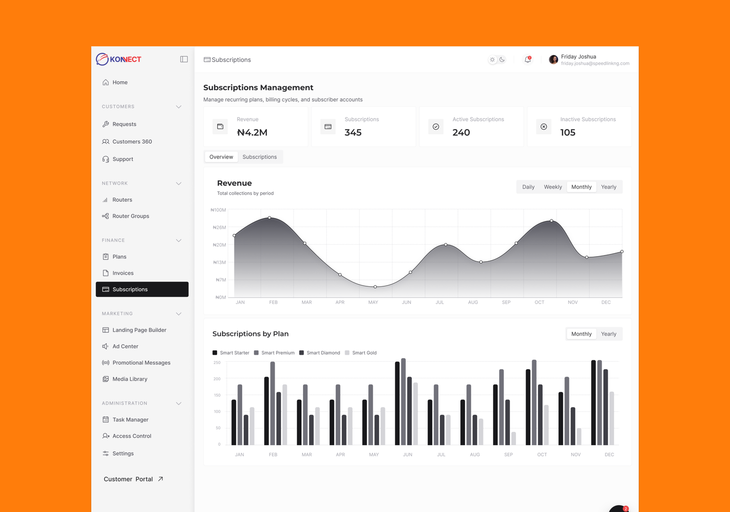Open the chat bubble with badge
Viewport: 730px width, 512px height.
click(x=619, y=508)
